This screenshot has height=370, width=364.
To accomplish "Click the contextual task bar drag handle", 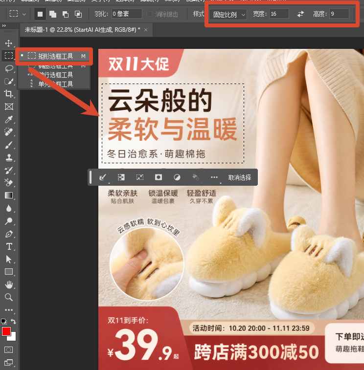I will click(x=91, y=177).
